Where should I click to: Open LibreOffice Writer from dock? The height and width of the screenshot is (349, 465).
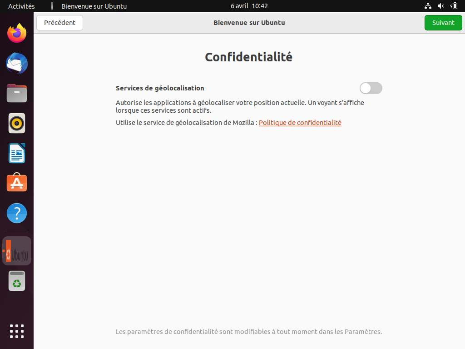click(x=17, y=153)
